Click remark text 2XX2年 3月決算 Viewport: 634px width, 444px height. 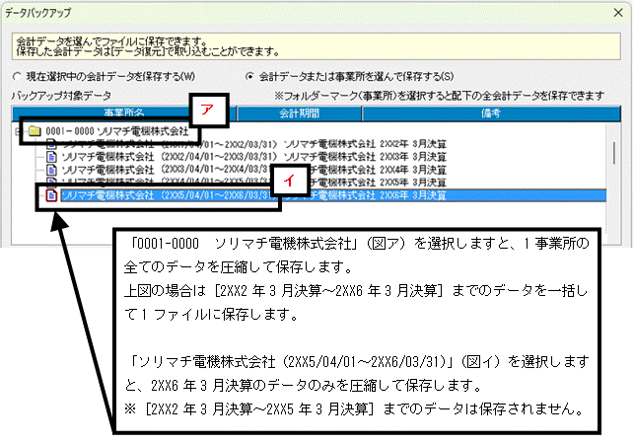pos(413,144)
